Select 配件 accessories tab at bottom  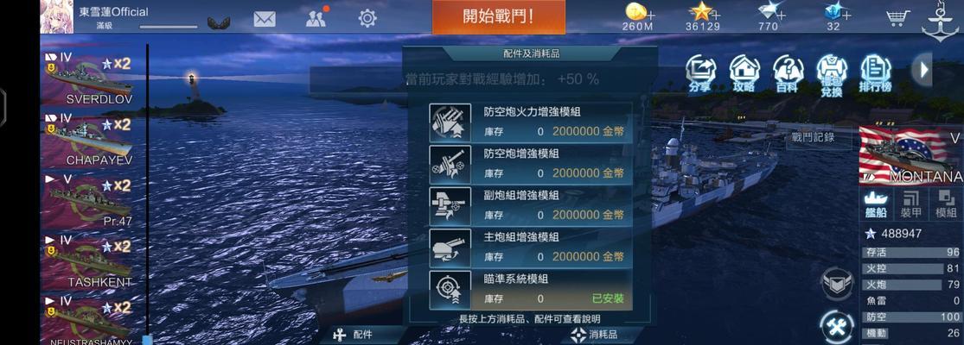click(353, 336)
